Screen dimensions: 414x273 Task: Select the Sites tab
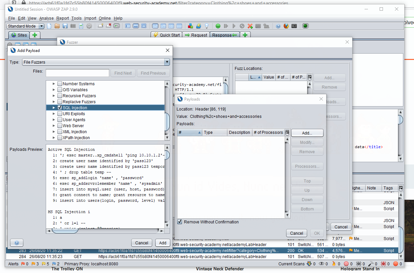click(x=19, y=35)
